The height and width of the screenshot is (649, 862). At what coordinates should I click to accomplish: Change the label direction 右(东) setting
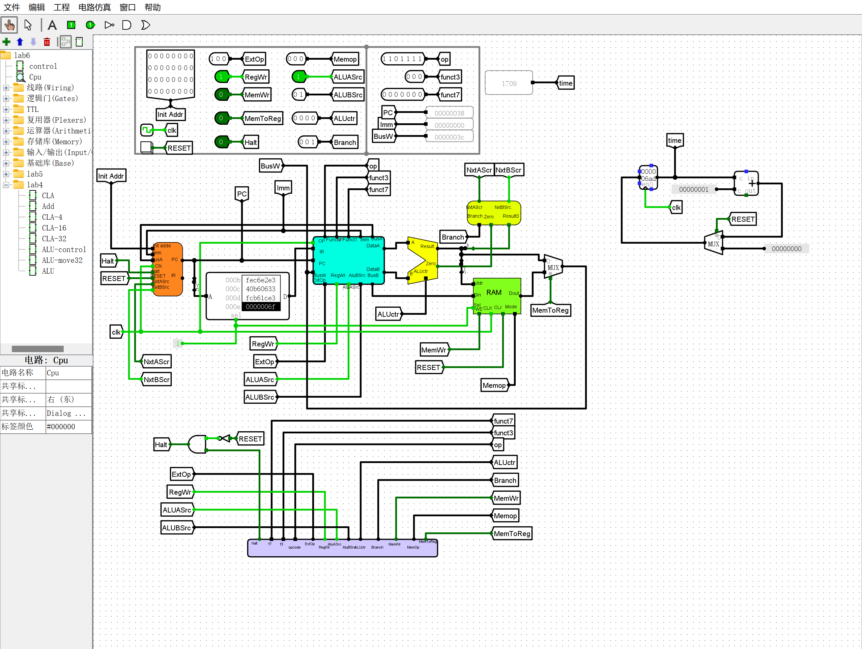point(68,400)
